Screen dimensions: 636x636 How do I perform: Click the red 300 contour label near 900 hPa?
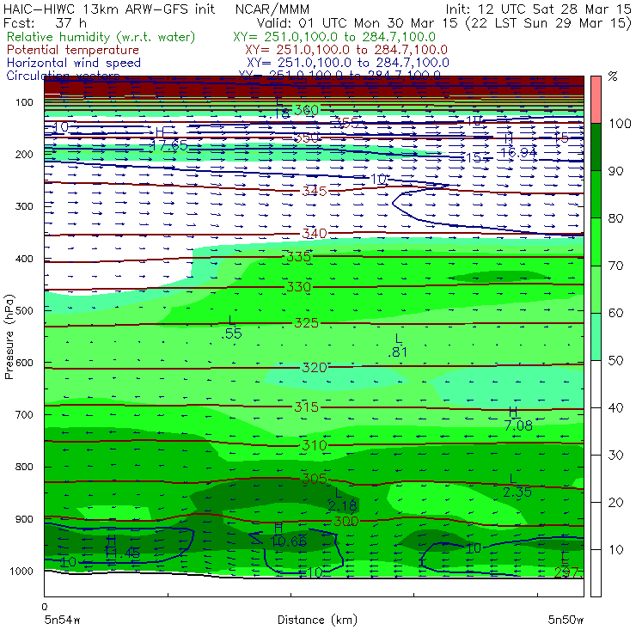tap(346, 521)
